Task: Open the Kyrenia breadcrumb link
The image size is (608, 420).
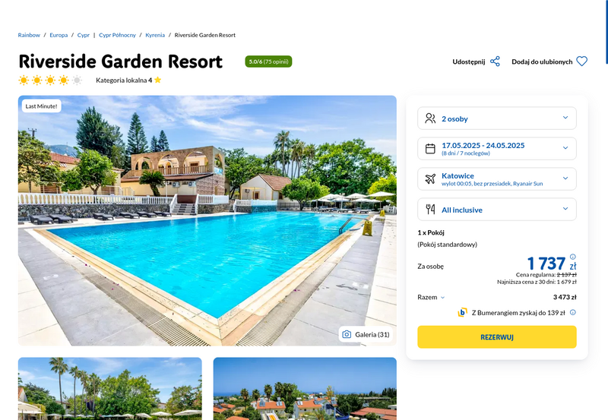Action: pos(155,35)
